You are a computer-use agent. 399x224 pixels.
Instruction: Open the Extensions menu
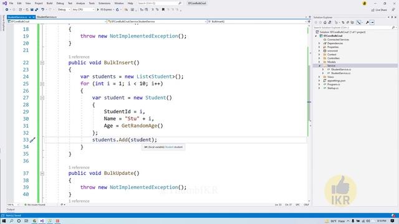[104, 3]
